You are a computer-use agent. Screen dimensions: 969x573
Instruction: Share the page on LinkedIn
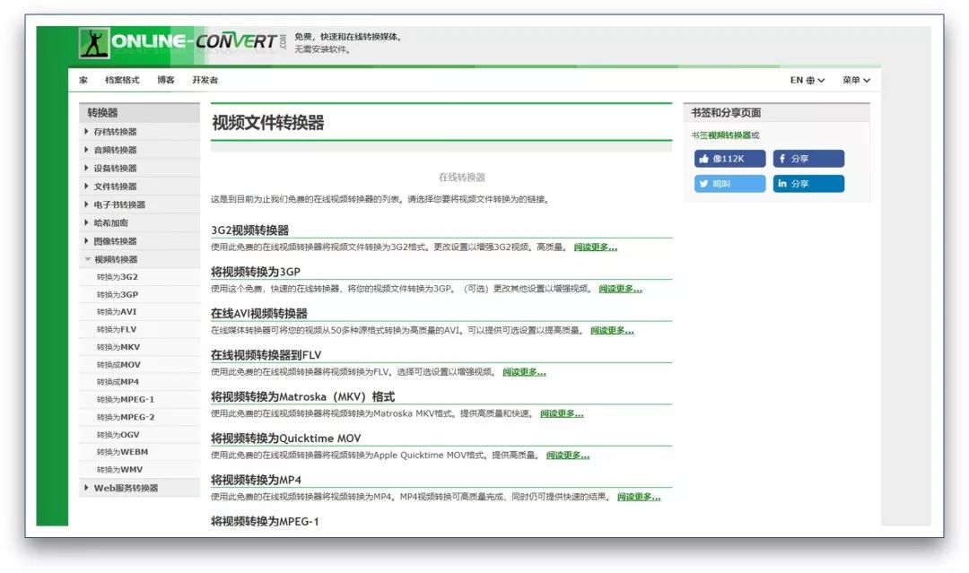tap(808, 183)
